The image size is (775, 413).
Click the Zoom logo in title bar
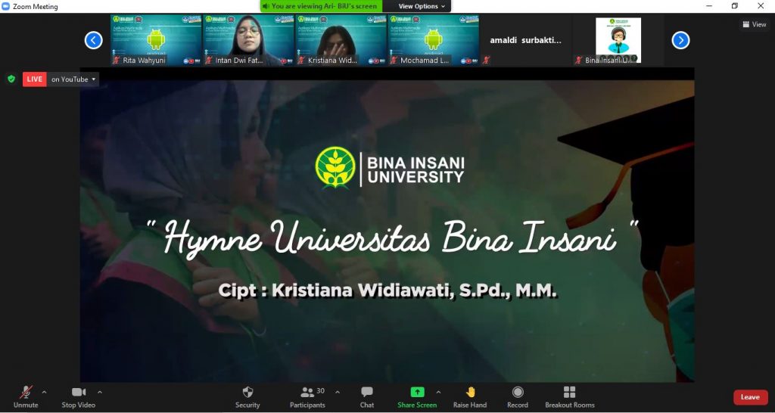pos(6,6)
